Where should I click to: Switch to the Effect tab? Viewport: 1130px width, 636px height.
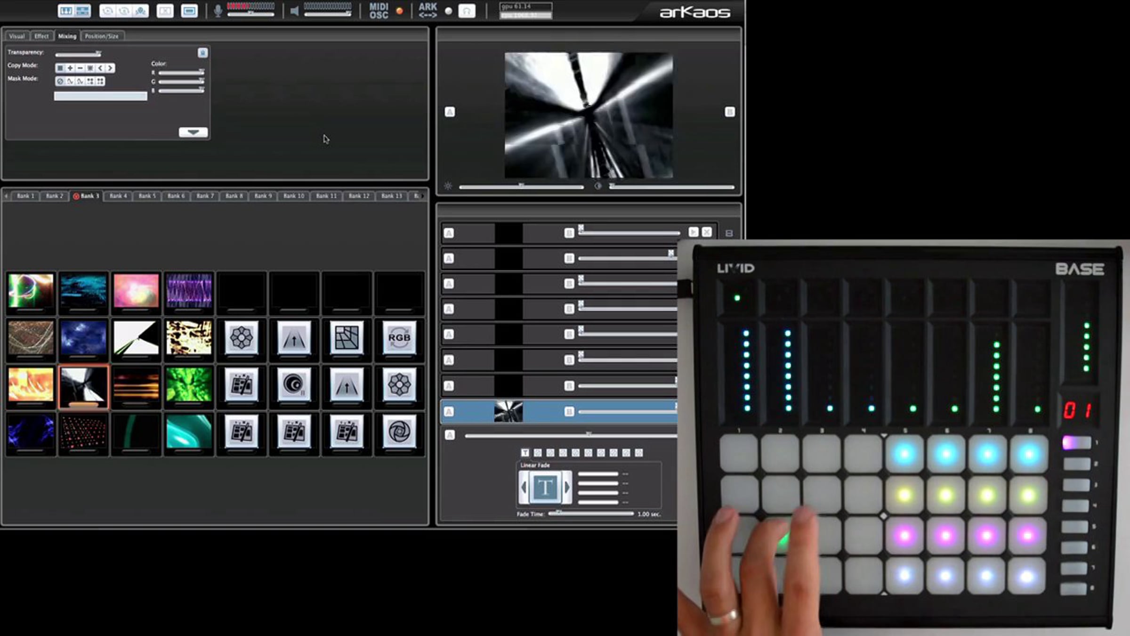[x=41, y=36]
